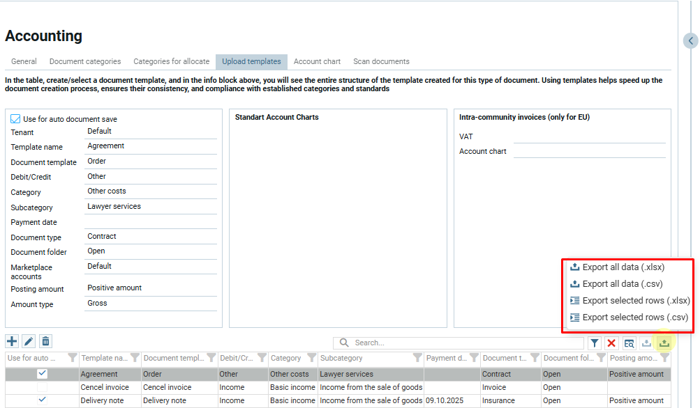
Task: Open the advanced search icon in toolbar
Action: pyautogui.click(x=629, y=343)
